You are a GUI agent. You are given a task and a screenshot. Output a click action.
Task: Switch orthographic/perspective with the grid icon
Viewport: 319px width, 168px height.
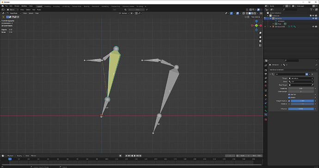click(x=260, y=46)
